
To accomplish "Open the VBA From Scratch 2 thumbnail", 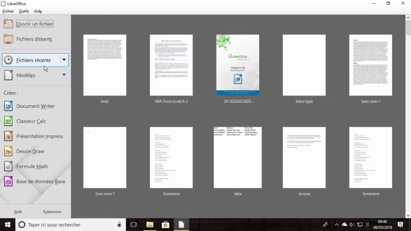I will (171, 65).
